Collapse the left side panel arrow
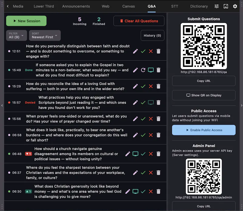 click(2, 106)
